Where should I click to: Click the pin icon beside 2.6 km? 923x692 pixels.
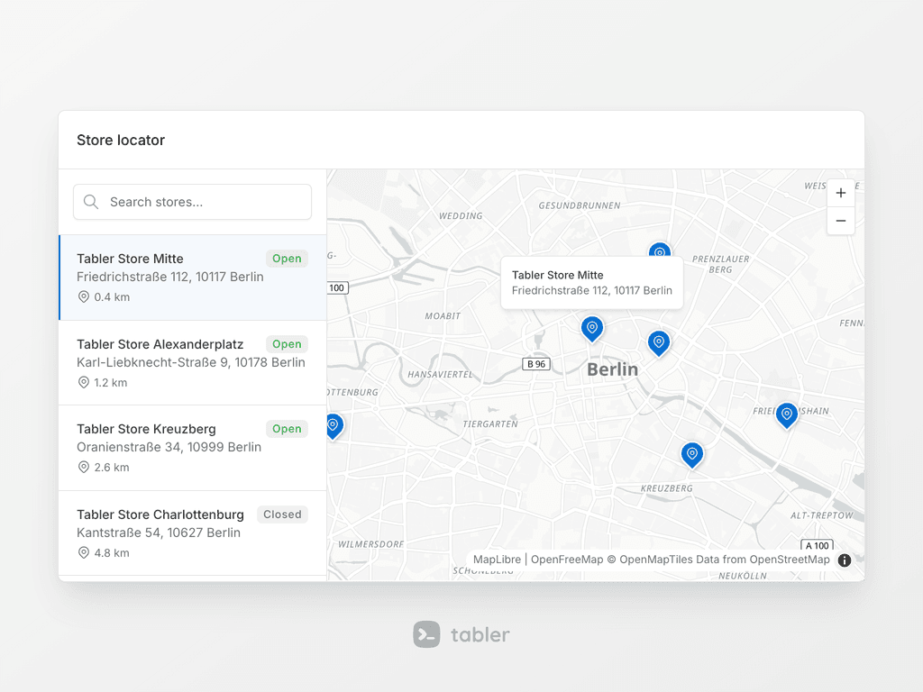click(x=84, y=467)
